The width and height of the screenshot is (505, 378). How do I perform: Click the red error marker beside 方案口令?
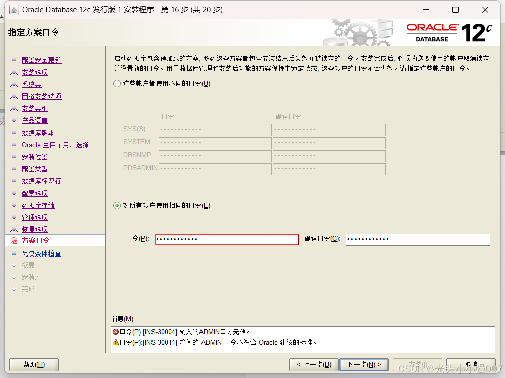click(14, 241)
